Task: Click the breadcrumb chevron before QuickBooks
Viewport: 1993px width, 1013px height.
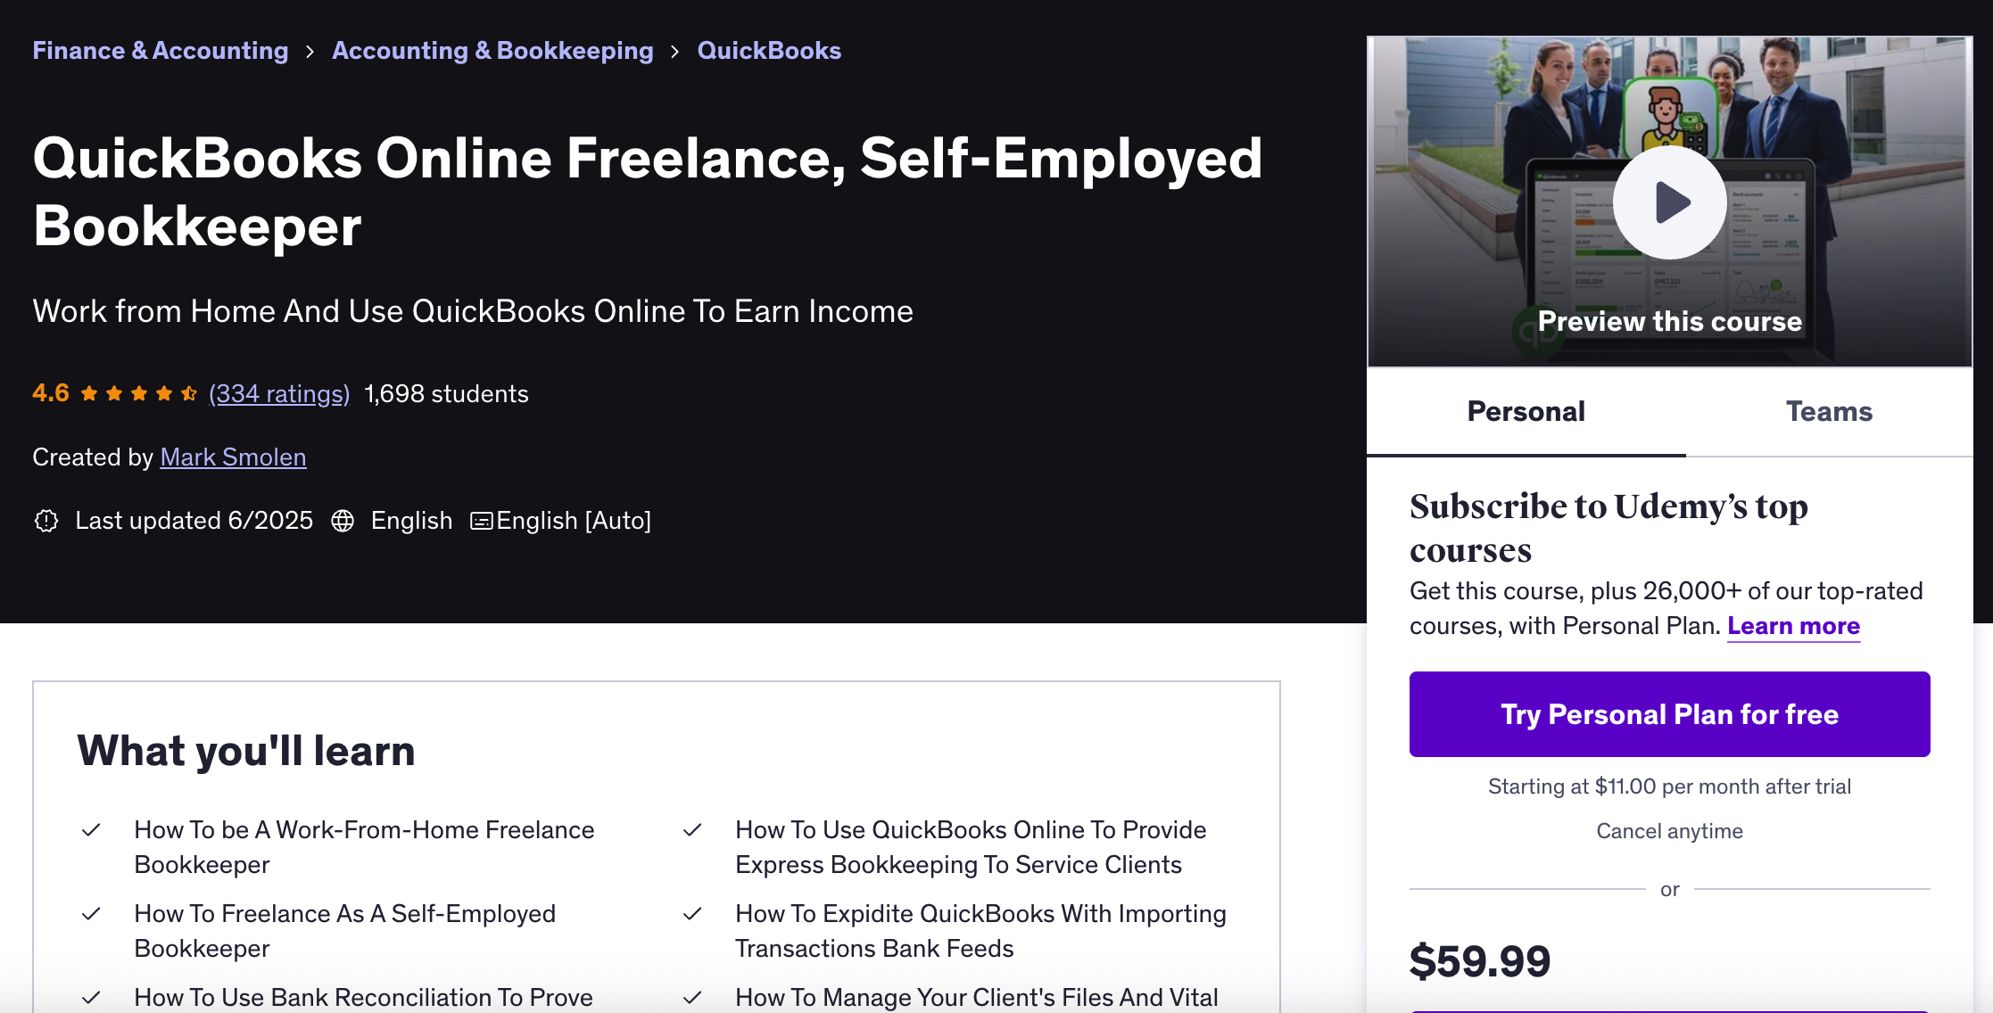Action: click(x=674, y=52)
